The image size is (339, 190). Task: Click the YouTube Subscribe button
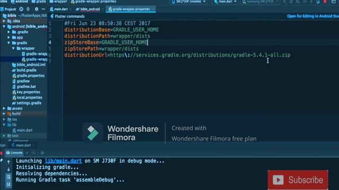[298, 180]
